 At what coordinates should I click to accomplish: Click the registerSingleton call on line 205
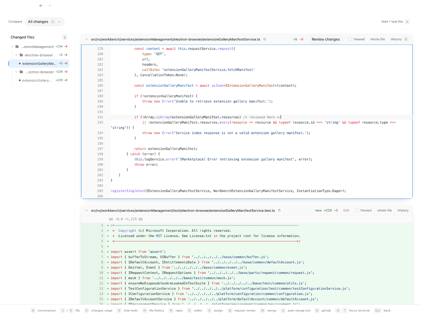pyautogui.click(x=228, y=191)
